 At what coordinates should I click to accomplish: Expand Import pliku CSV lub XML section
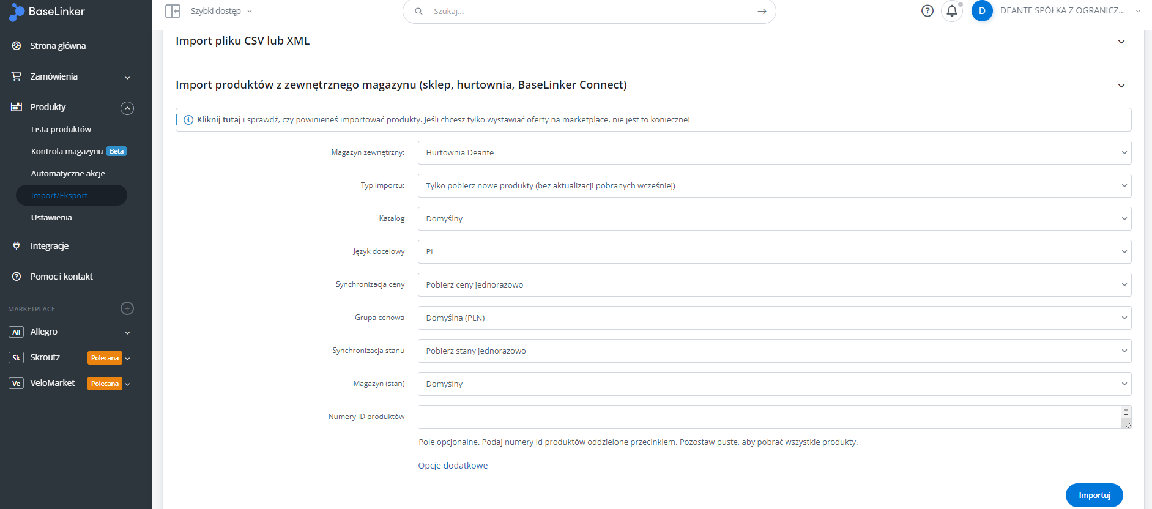point(1121,42)
